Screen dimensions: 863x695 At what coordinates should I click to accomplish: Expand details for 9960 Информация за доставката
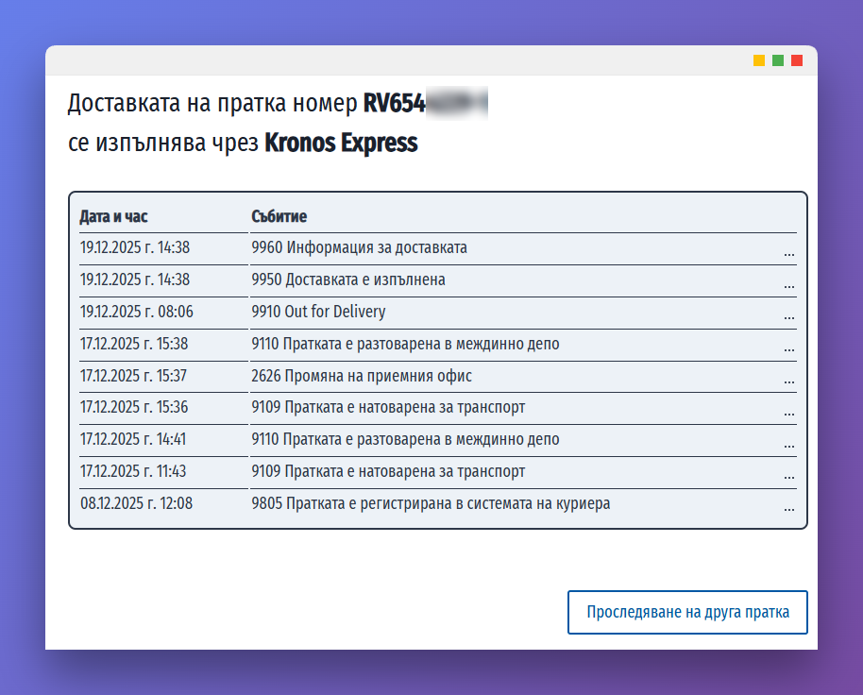coord(788,252)
